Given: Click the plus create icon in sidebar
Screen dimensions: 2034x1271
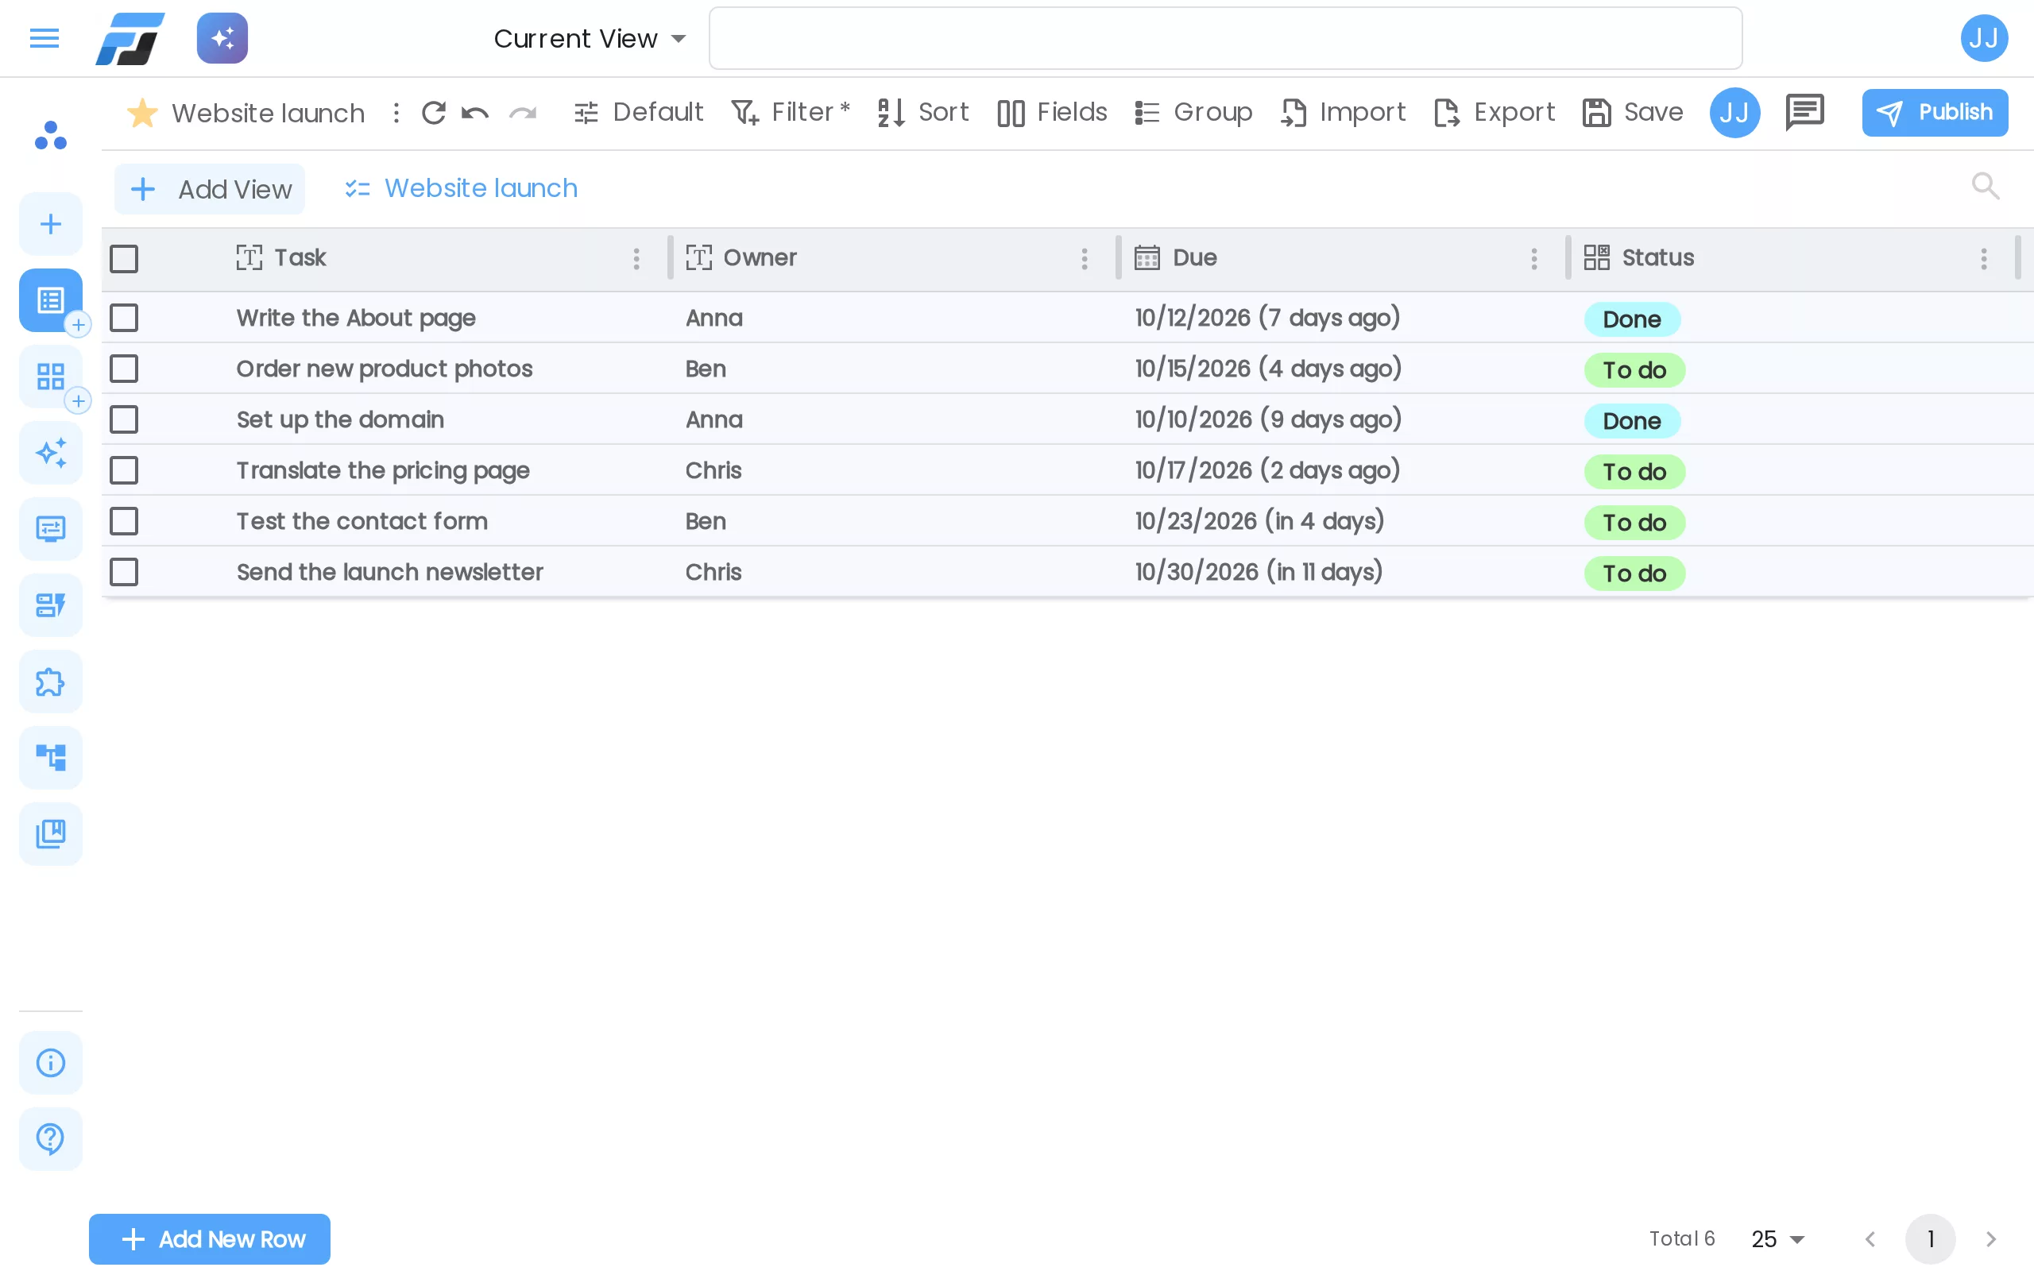Looking at the screenshot, I should click(x=50, y=225).
